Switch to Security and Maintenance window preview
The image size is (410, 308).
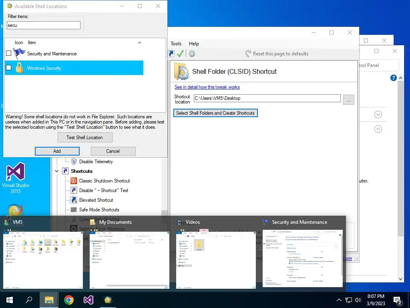point(303,258)
